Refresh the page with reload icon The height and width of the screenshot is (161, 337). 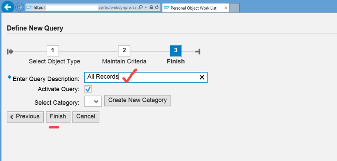156,8
